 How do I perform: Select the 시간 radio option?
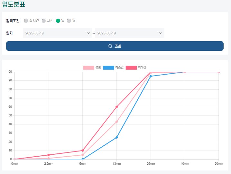(x=44, y=21)
